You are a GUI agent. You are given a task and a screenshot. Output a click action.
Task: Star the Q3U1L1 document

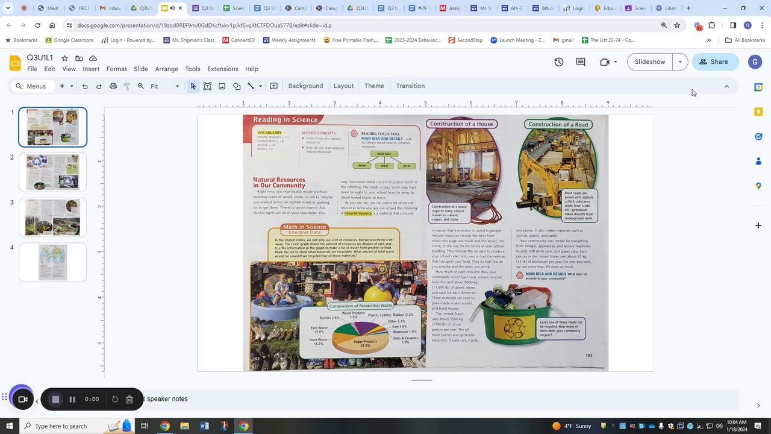click(x=64, y=58)
